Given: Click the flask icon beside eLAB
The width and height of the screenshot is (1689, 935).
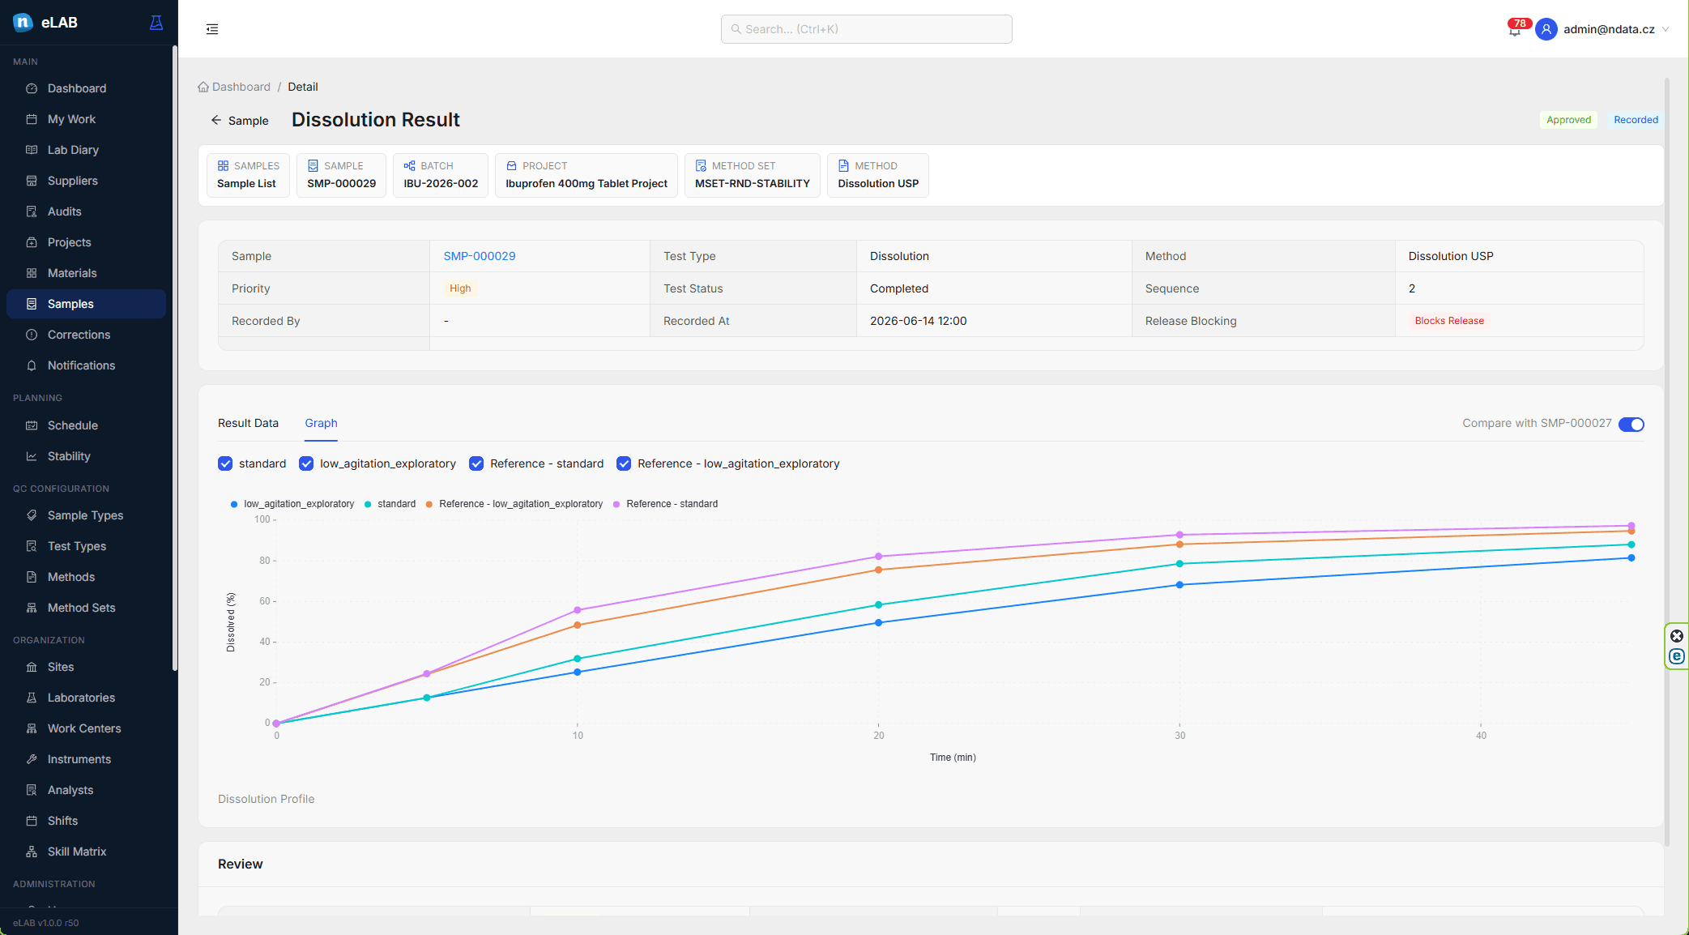Looking at the screenshot, I should 156,23.
